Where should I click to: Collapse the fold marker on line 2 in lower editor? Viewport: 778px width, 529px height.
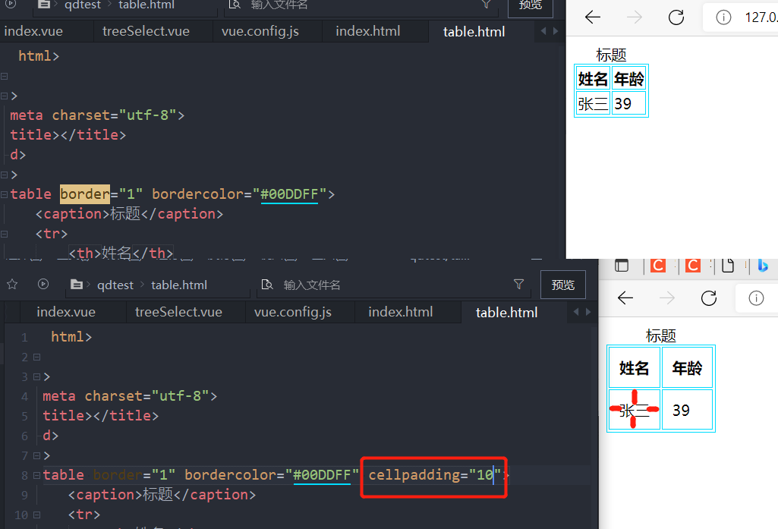[36, 357]
